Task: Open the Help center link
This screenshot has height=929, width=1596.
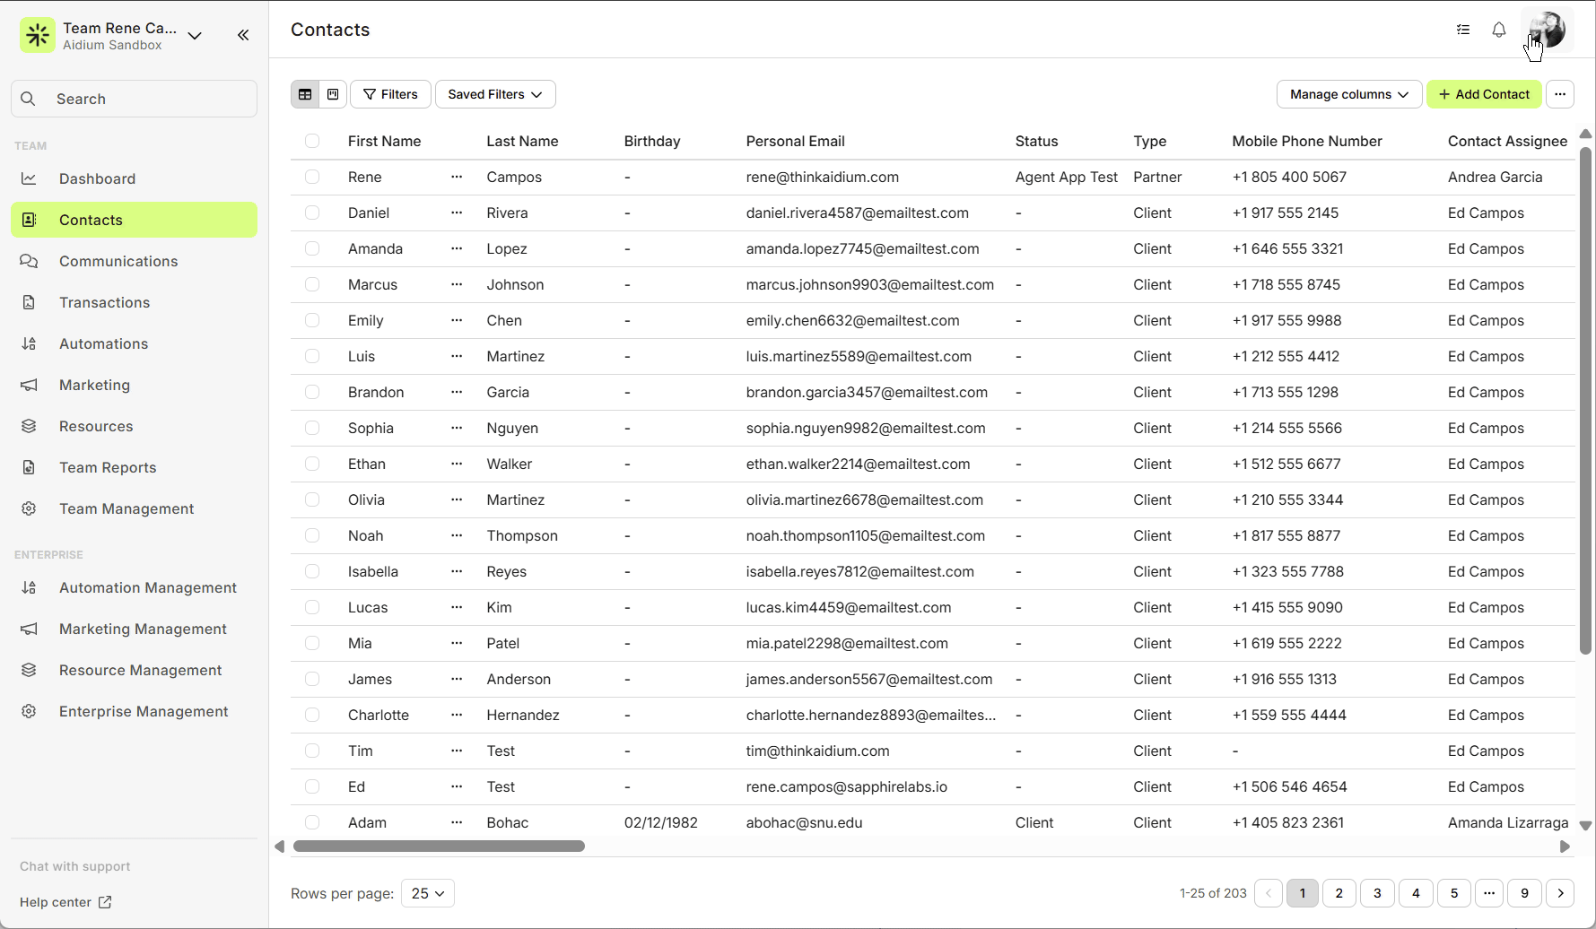Action: [65, 902]
